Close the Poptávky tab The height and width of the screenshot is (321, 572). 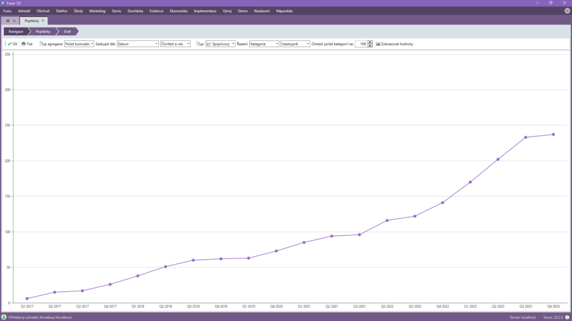[43, 21]
